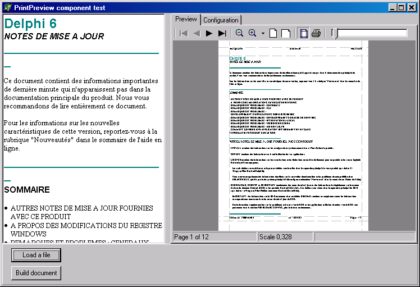Click the toolbar slider handle
420x287 pixels.
tap(335, 33)
